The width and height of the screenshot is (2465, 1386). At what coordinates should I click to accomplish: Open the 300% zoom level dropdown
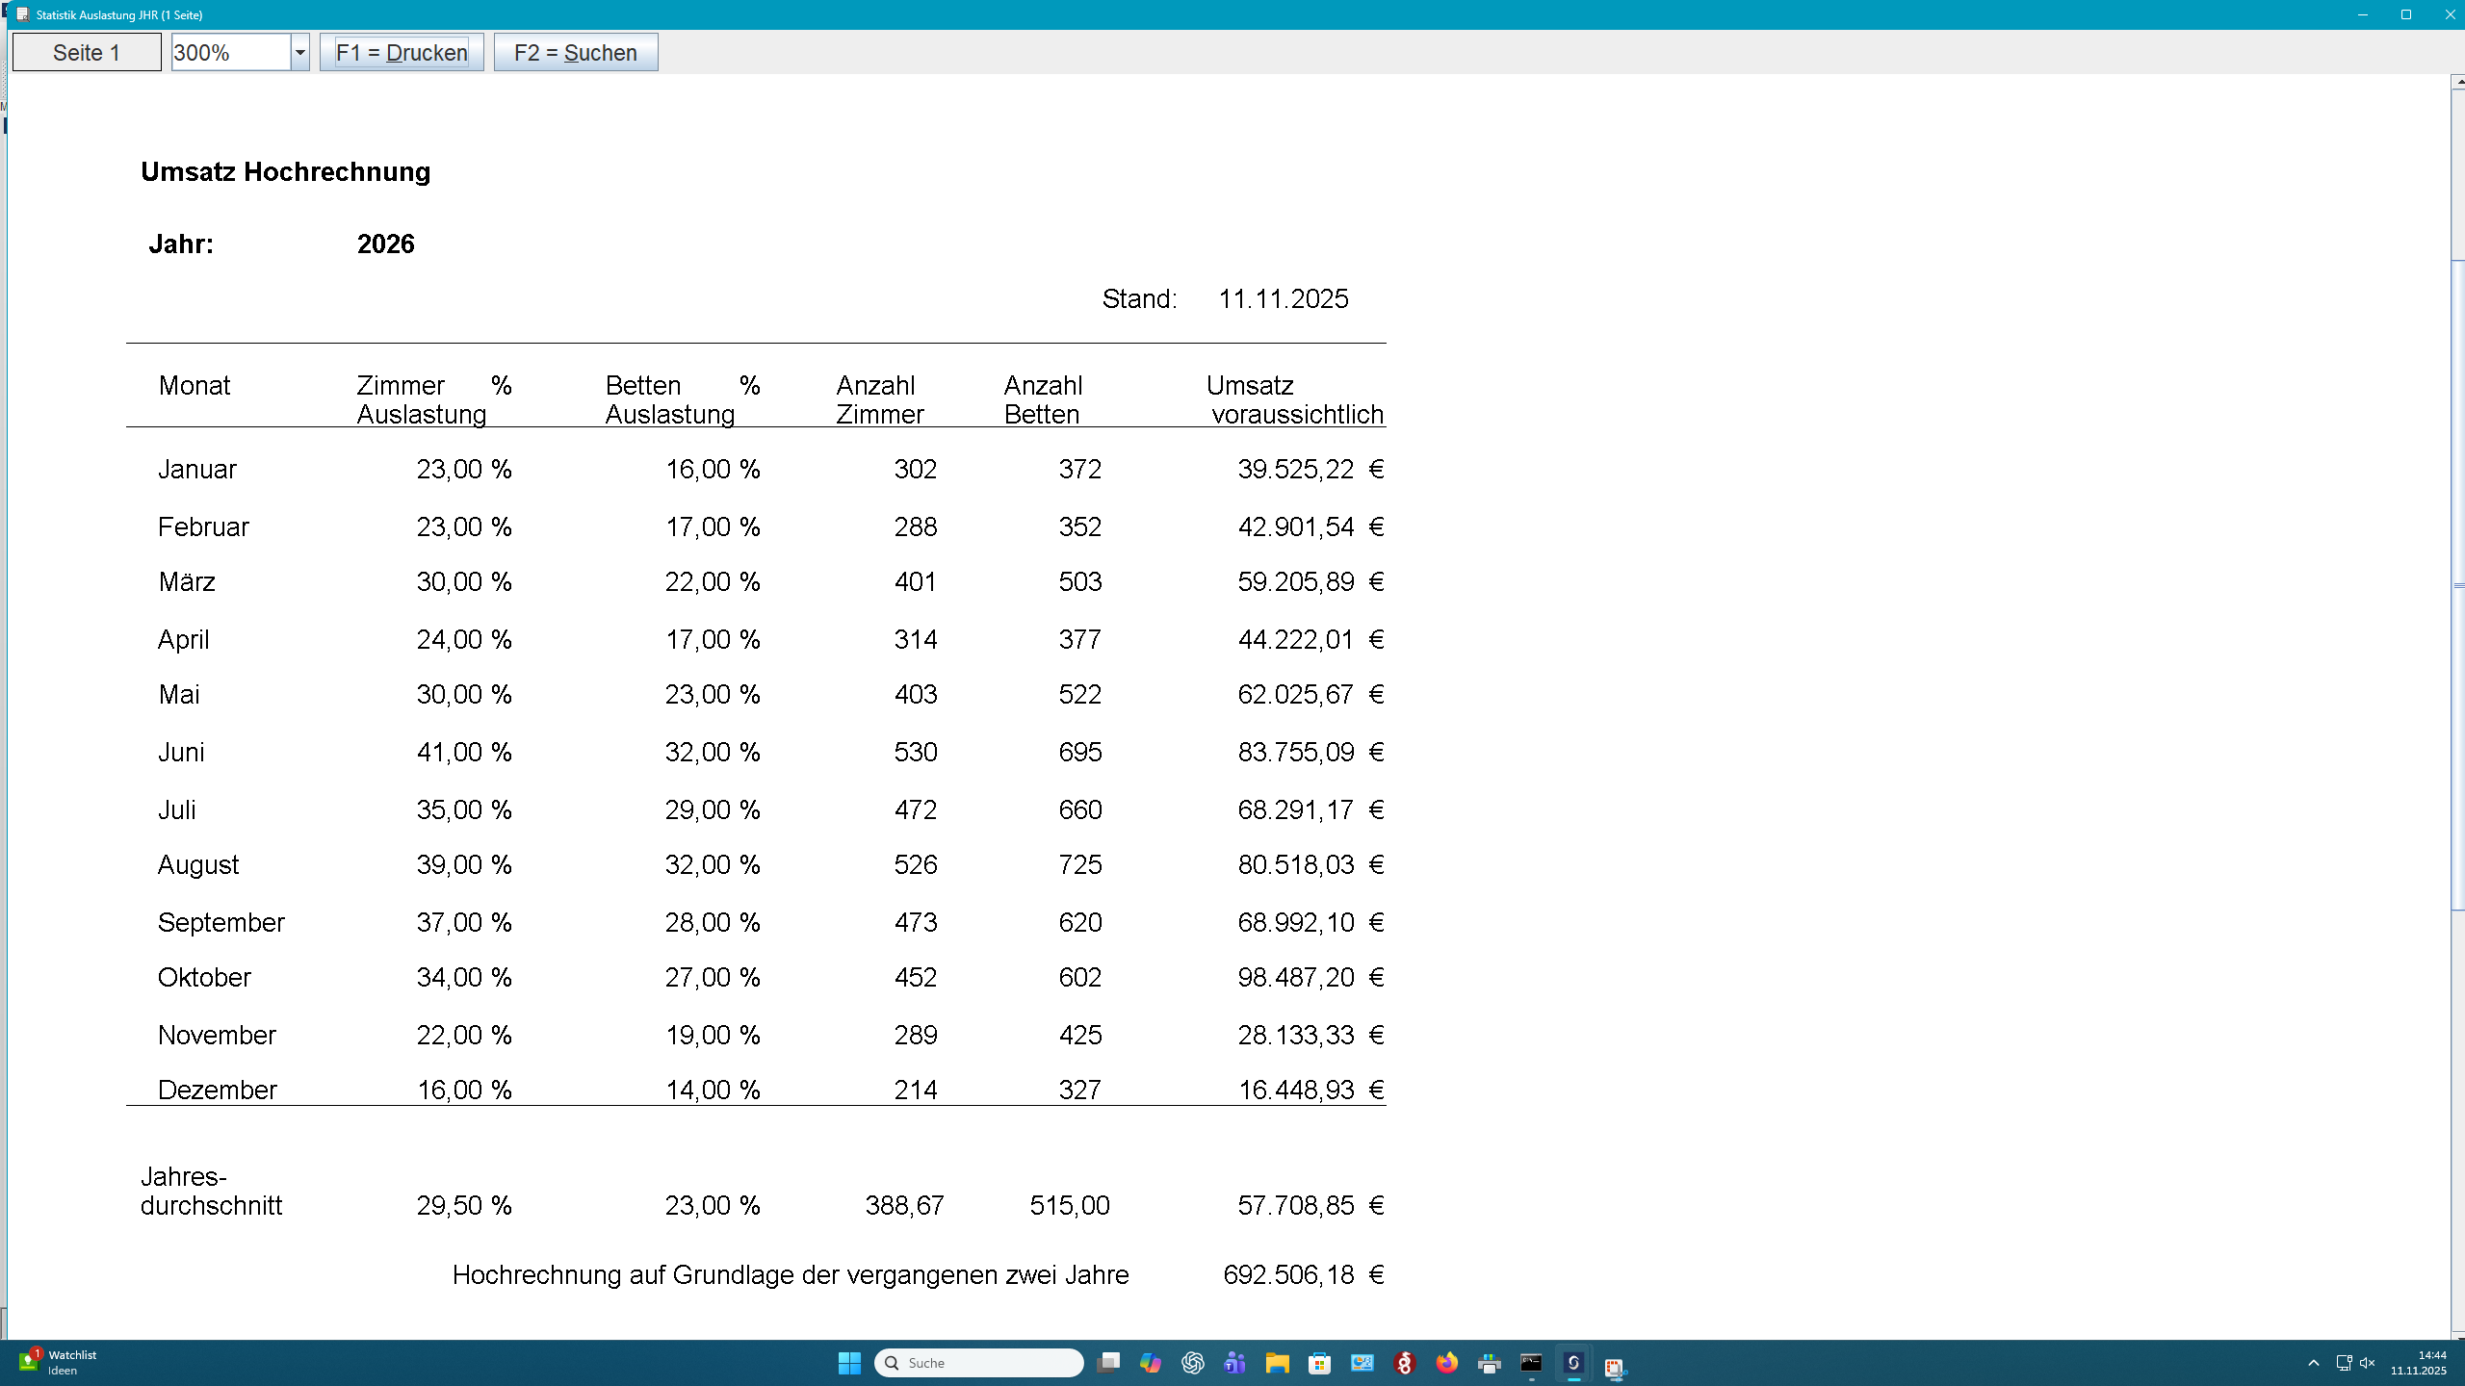299,52
